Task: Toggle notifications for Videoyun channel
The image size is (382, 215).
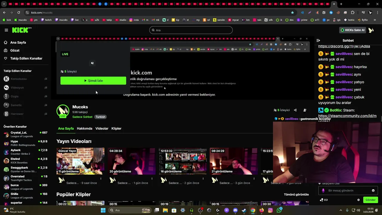Action: 46,87
